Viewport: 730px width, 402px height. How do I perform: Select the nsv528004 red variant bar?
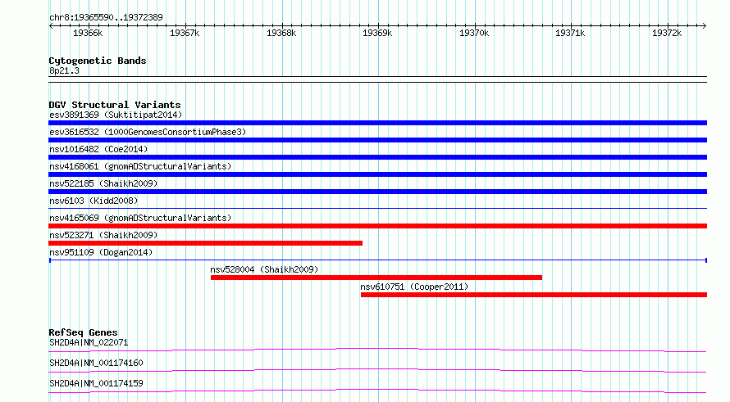click(x=376, y=278)
